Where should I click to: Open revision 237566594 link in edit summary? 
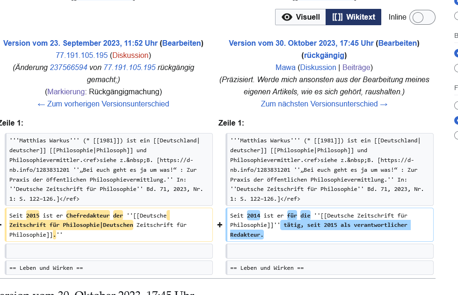coord(68,67)
